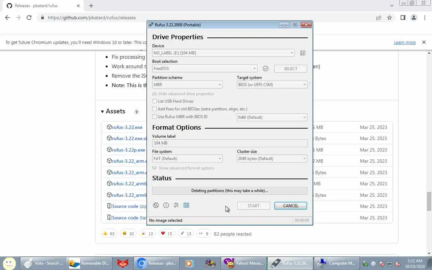Image resolution: width=432 pixels, height=270 pixels.
Task: Open Rufus About info icon
Action: tap(166, 205)
